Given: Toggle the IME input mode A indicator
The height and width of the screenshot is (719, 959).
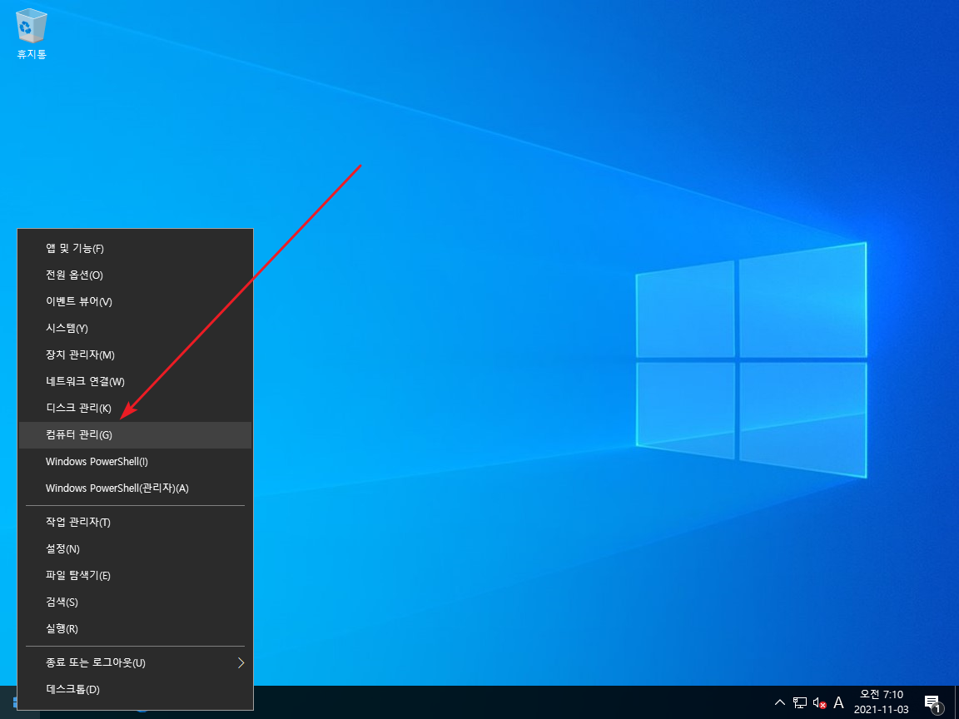Looking at the screenshot, I should (x=838, y=702).
